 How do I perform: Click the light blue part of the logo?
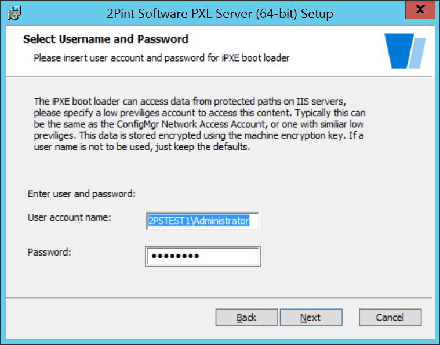coord(417,53)
